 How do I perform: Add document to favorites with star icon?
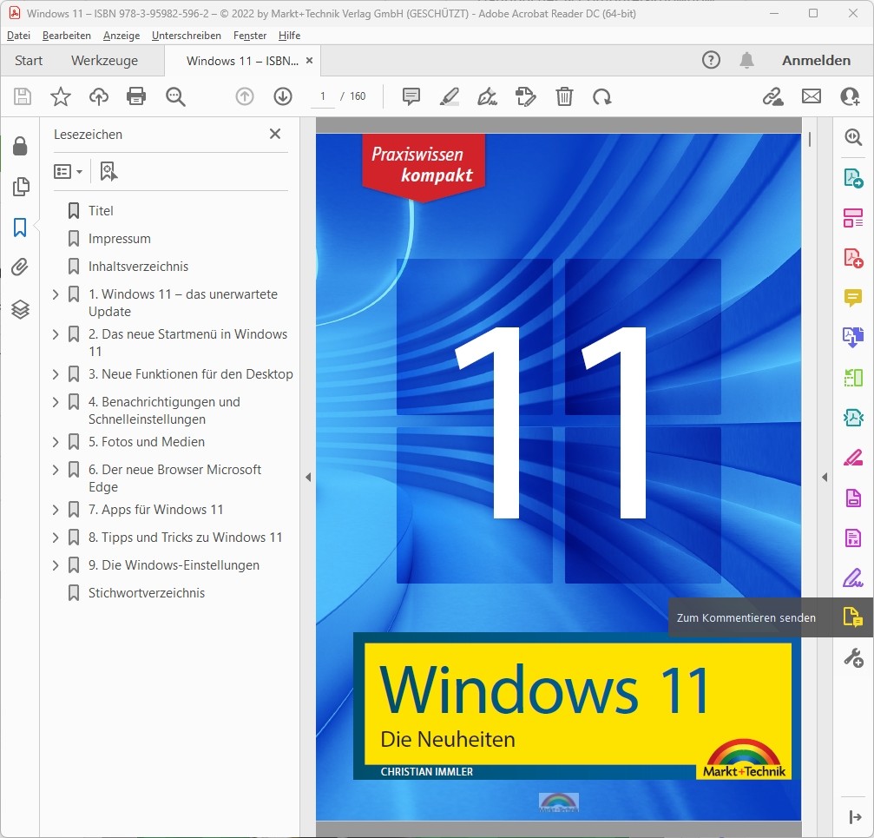coord(61,96)
